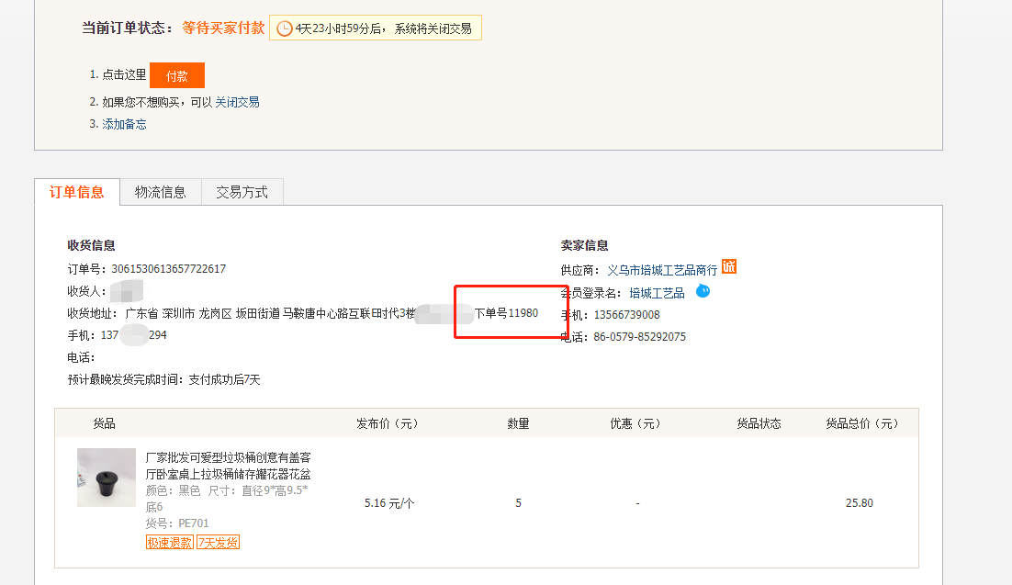The width and height of the screenshot is (1012, 585).
Task: Click seller mobile number 13566739008
Action: (626, 314)
